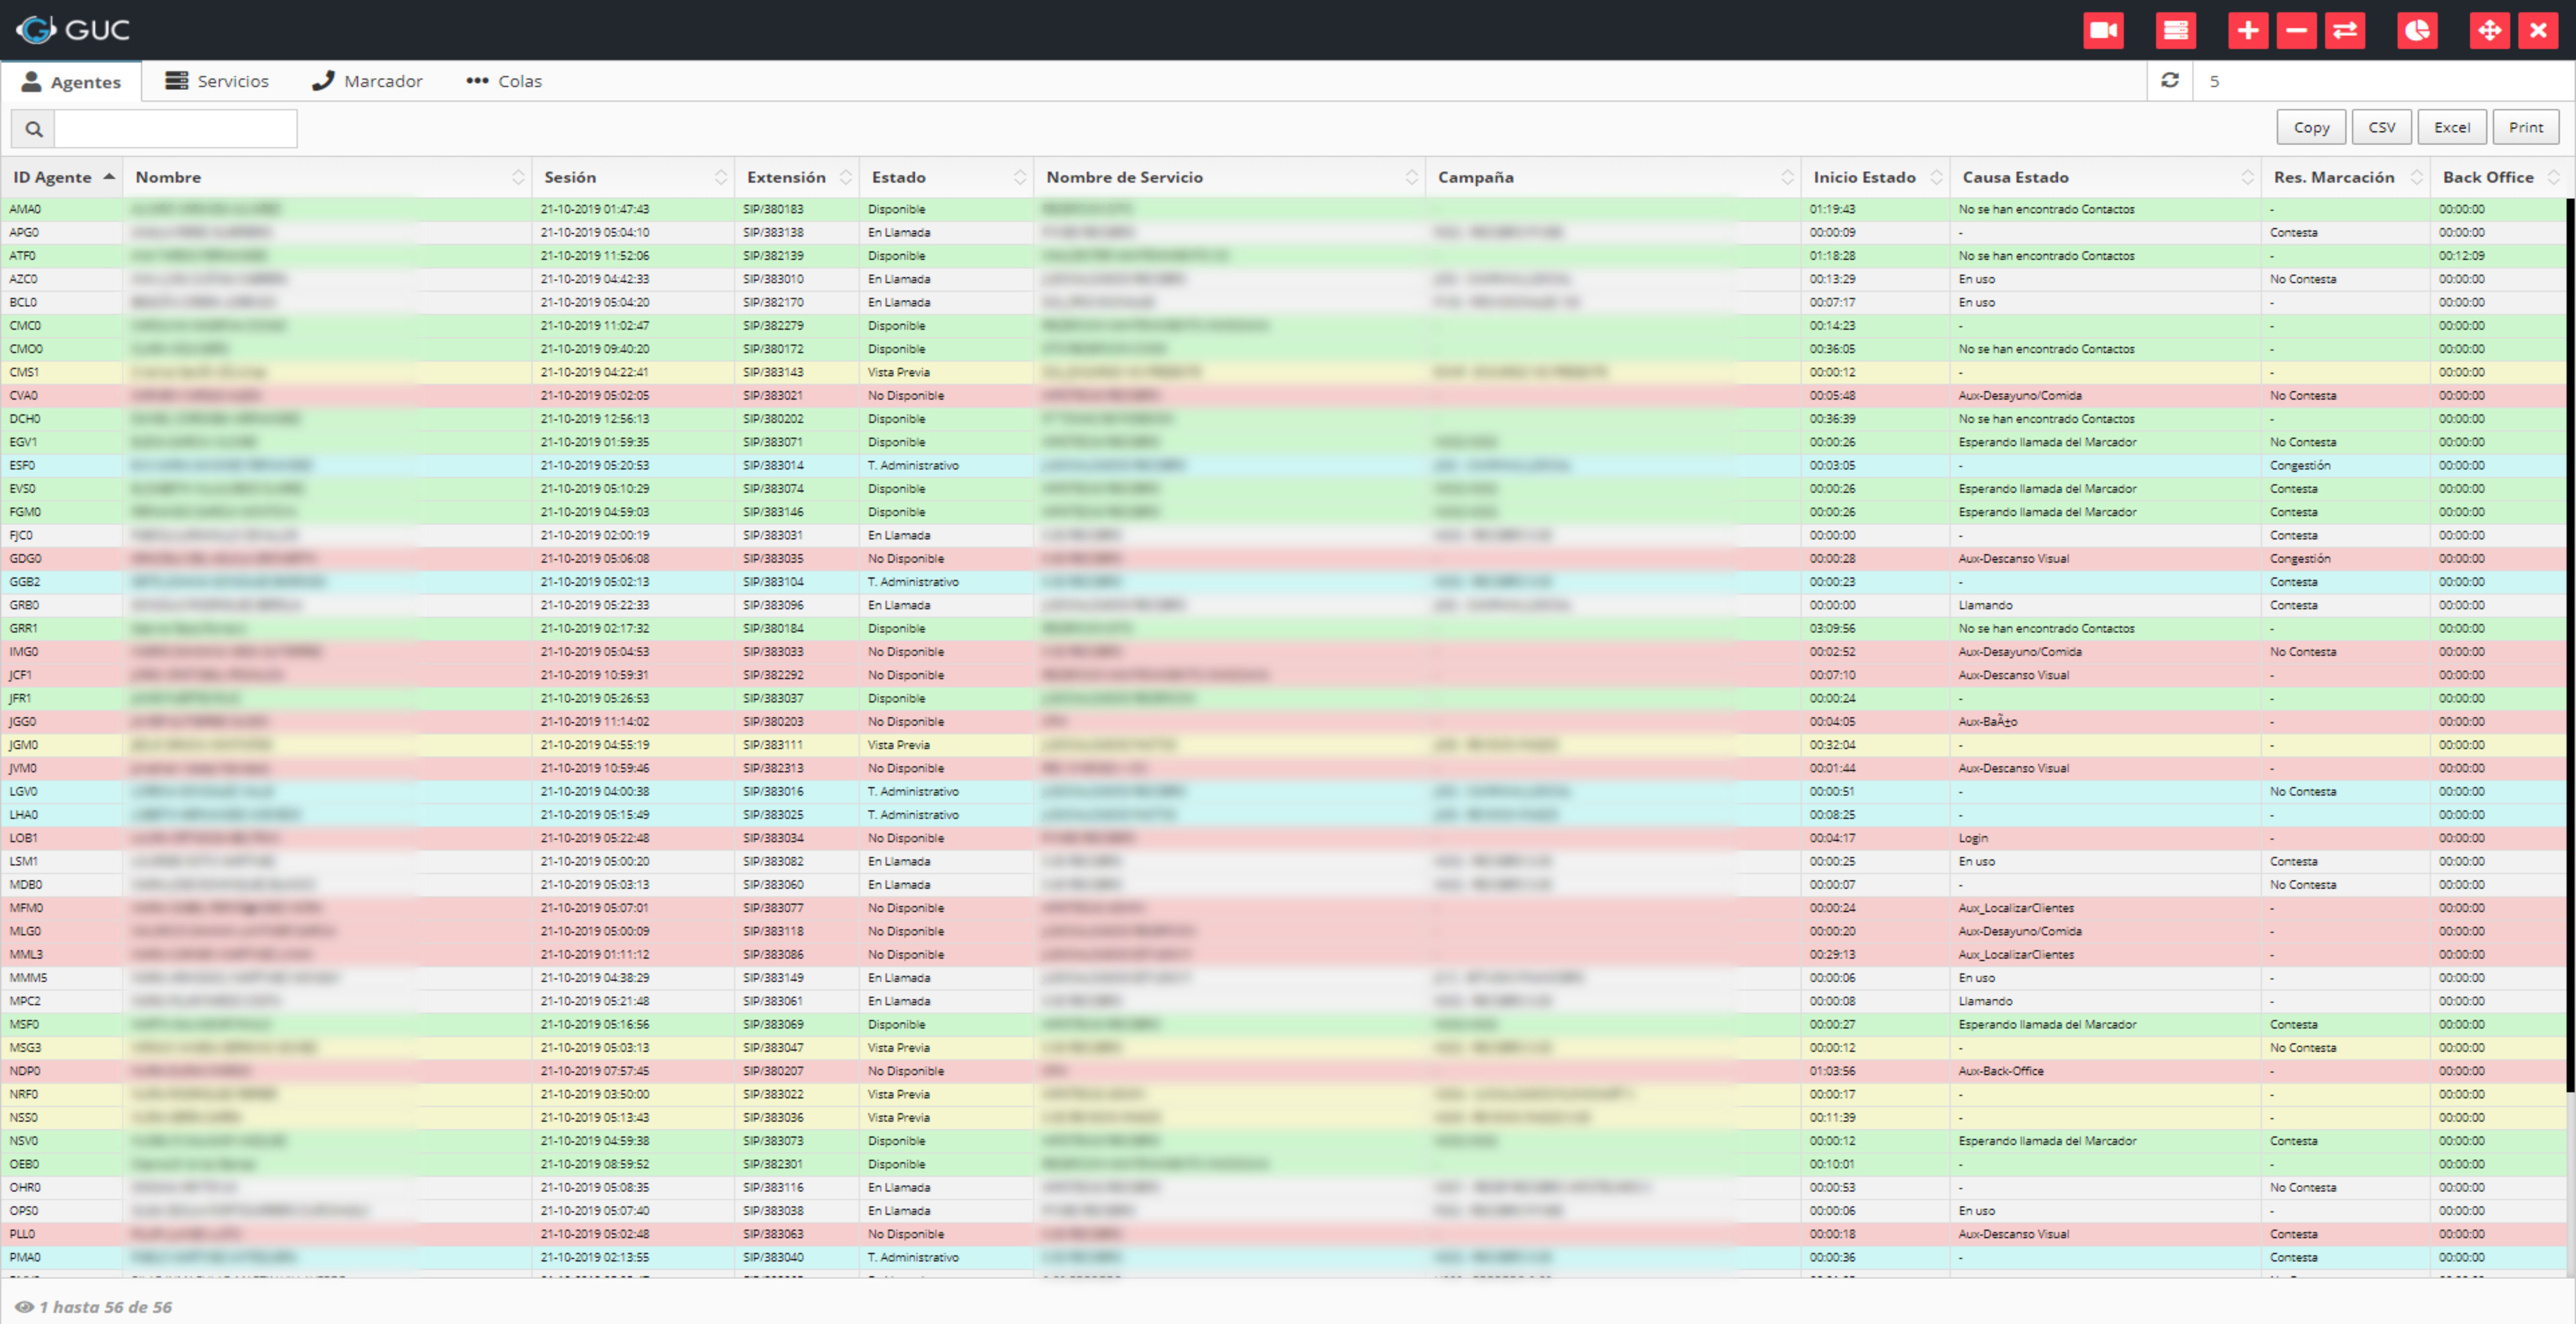Open the Marcador tab
Image resolution: width=2576 pixels, height=1324 pixels.
coord(367,81)
